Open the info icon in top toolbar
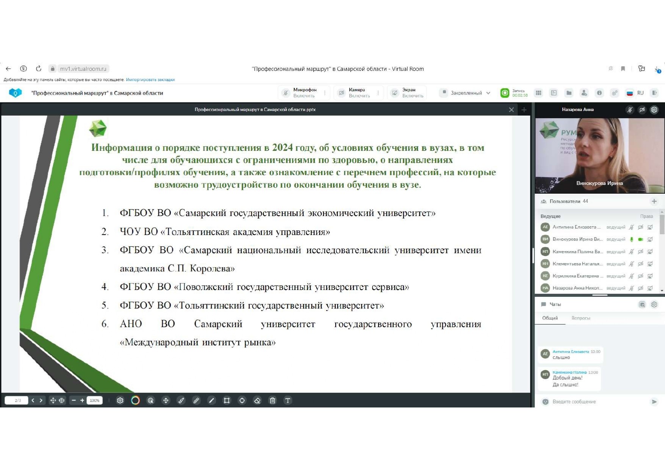 coord(599,93)
